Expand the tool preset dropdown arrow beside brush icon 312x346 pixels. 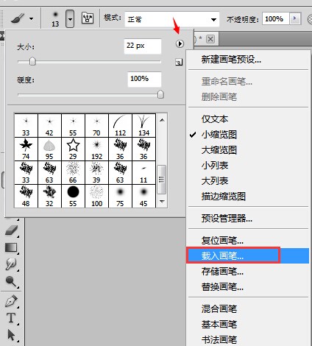click(x=31, y=18)
